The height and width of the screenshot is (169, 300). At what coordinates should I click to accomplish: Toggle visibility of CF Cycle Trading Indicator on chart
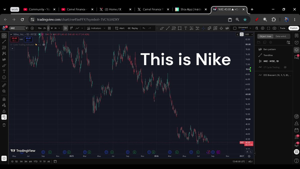44,45
